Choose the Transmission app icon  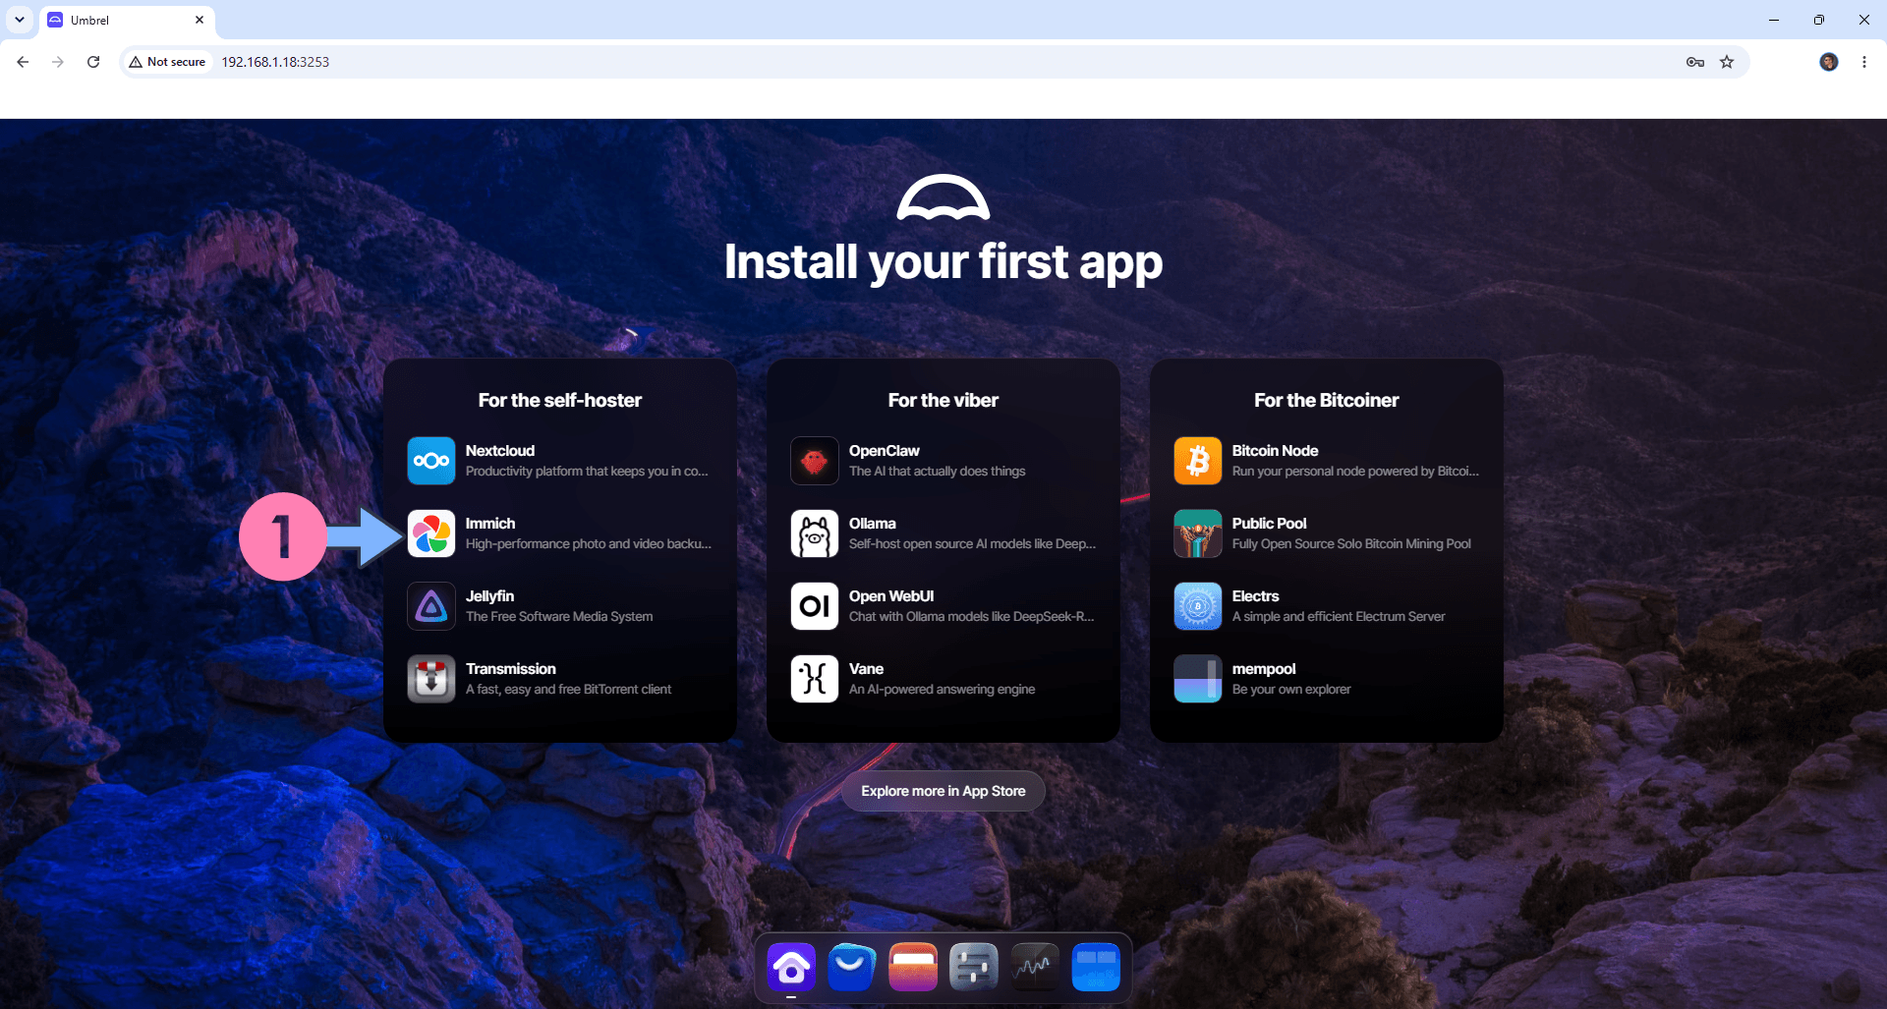point(431,679)
